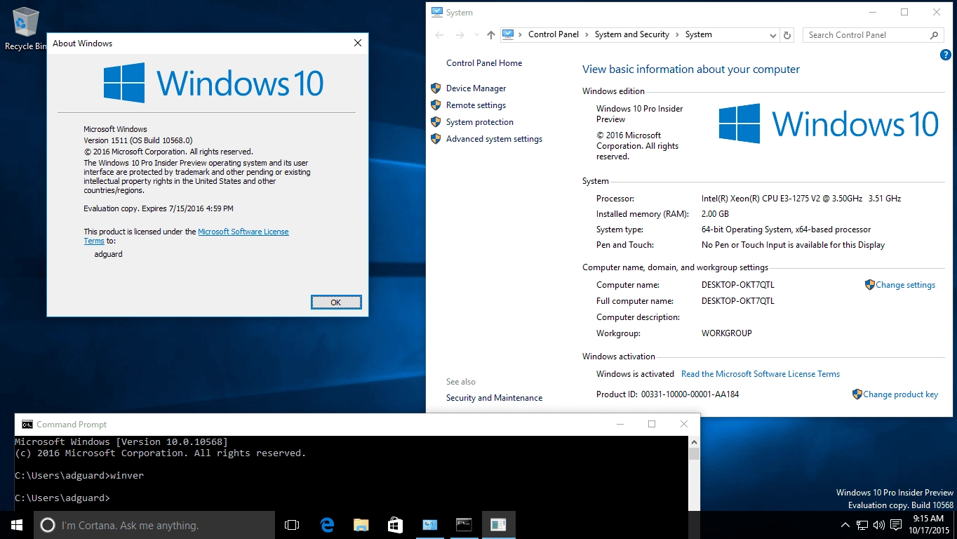Click the WORKGROUP value
This screenshot has width=957, height=539.
(x=726, y=333)
